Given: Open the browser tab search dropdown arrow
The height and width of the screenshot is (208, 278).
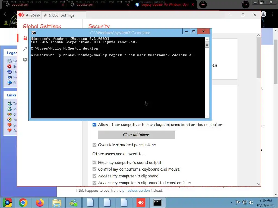Looking at the screenshot, I should click(x=245, y=4).
